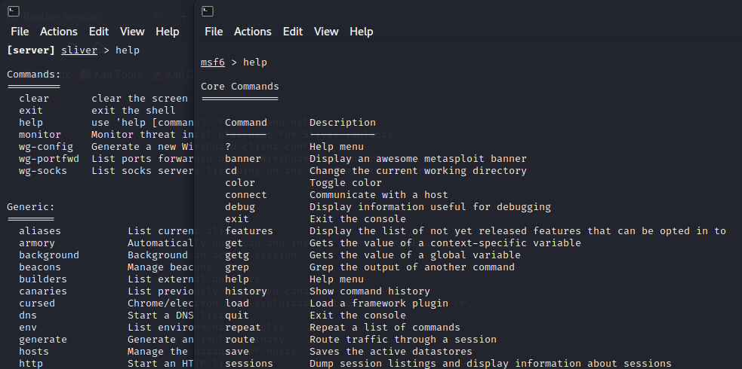
Task: Click the 'dns' command in sliver
Action: tap(28, 316)
